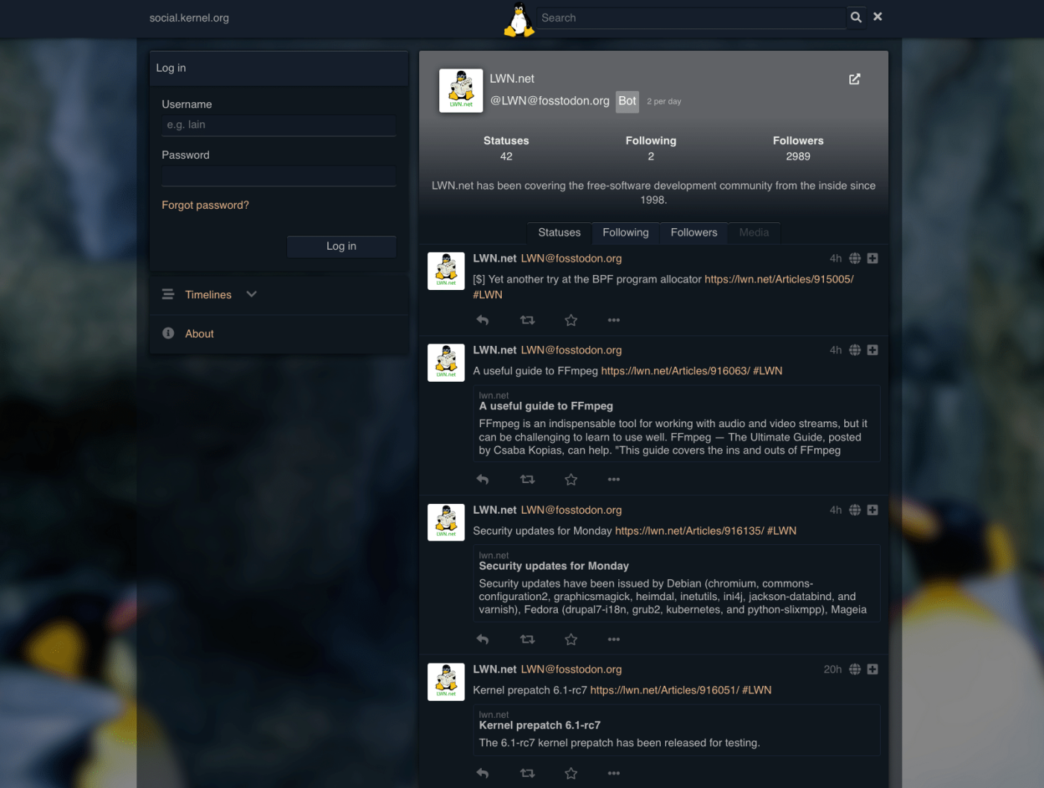Switch to the Following tab

(626, 233)
